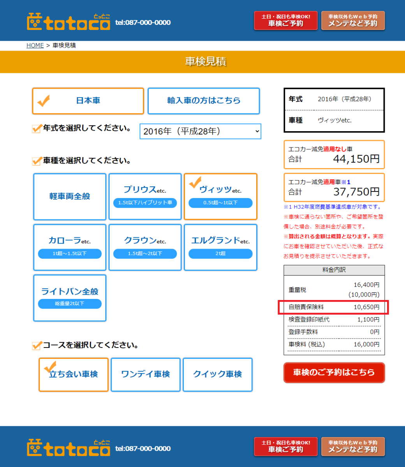Choose the プリウス etc. vehicle type
This screenshot has height=467, width=405.
145,197
